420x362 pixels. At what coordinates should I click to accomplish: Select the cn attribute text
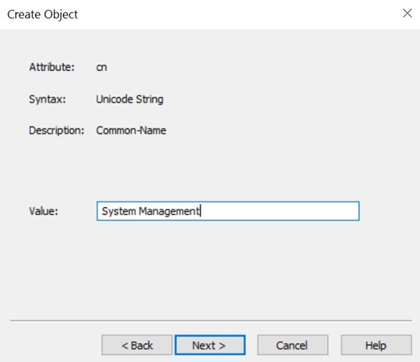tap(101, 68)
